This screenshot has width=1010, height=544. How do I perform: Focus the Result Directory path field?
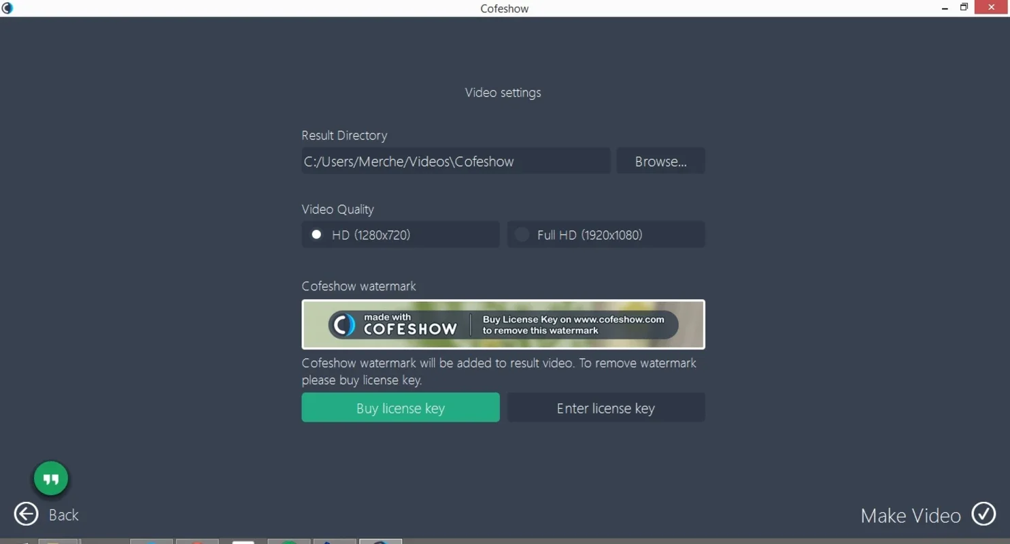point(456,161)
